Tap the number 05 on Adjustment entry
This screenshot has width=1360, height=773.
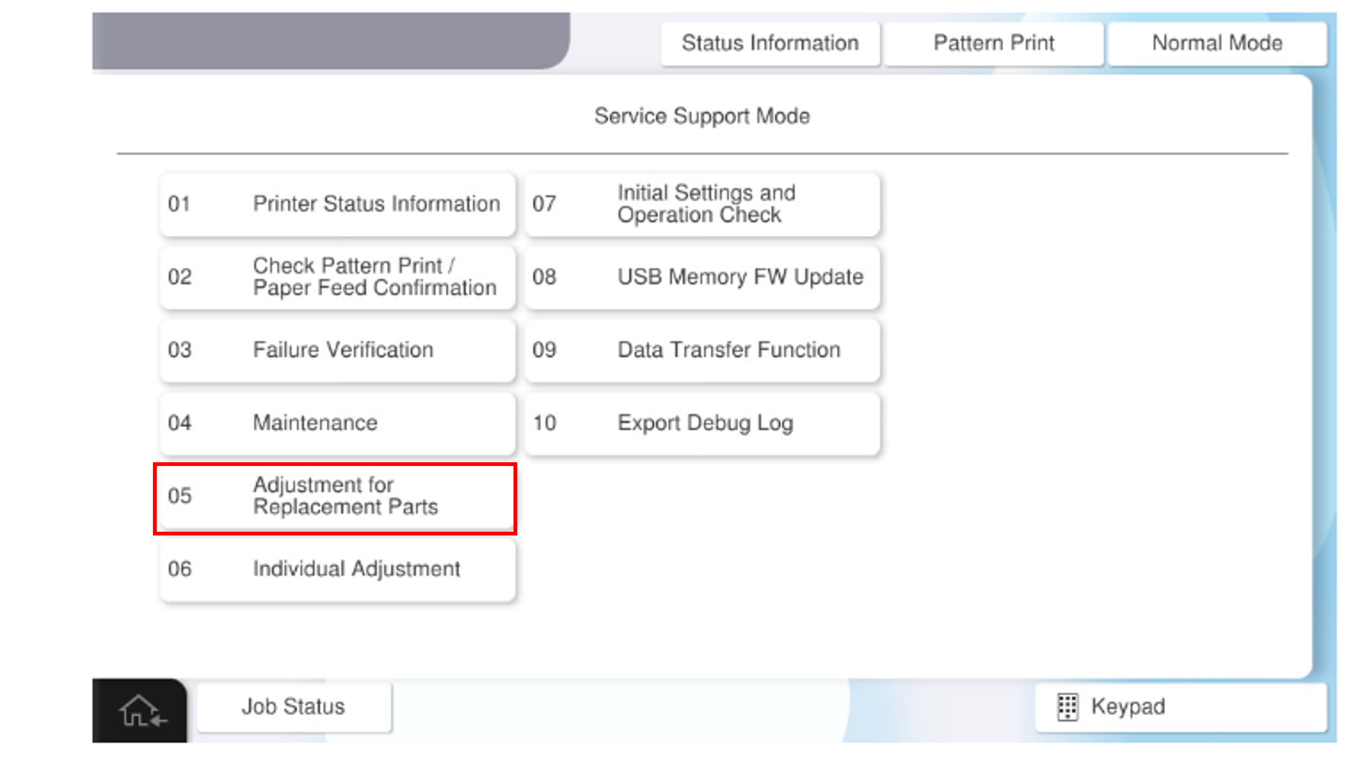click(x=179, y=497)
